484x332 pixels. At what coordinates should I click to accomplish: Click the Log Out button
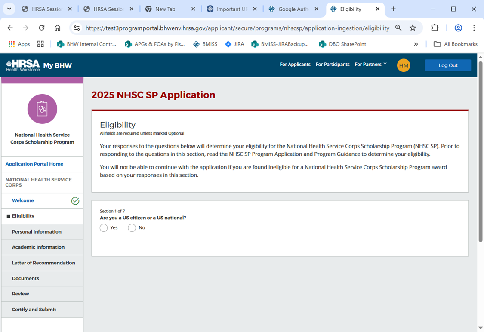[448, 65]
